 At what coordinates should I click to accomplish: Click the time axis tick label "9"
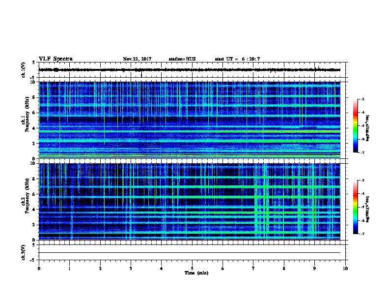pyautogui.click(x=314, y=269)
